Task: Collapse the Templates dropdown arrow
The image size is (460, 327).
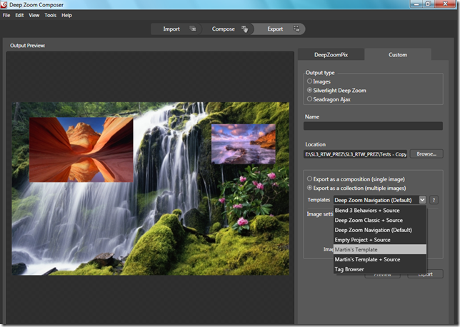Action: 422,201
